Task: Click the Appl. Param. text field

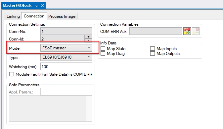Action: tap(66, 92)
